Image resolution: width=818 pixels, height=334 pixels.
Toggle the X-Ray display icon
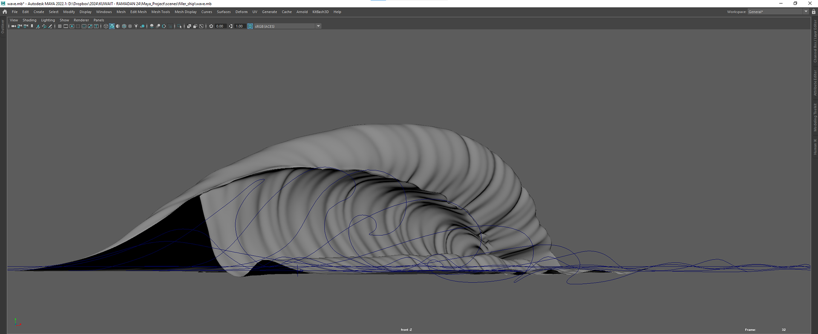189,26
